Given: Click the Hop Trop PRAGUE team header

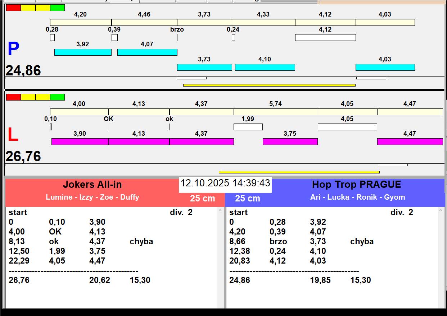Looking at the screenshot, I should [357, 185].
